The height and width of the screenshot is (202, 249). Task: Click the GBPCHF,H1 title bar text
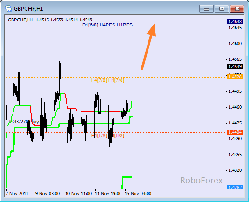coord(28,8)
